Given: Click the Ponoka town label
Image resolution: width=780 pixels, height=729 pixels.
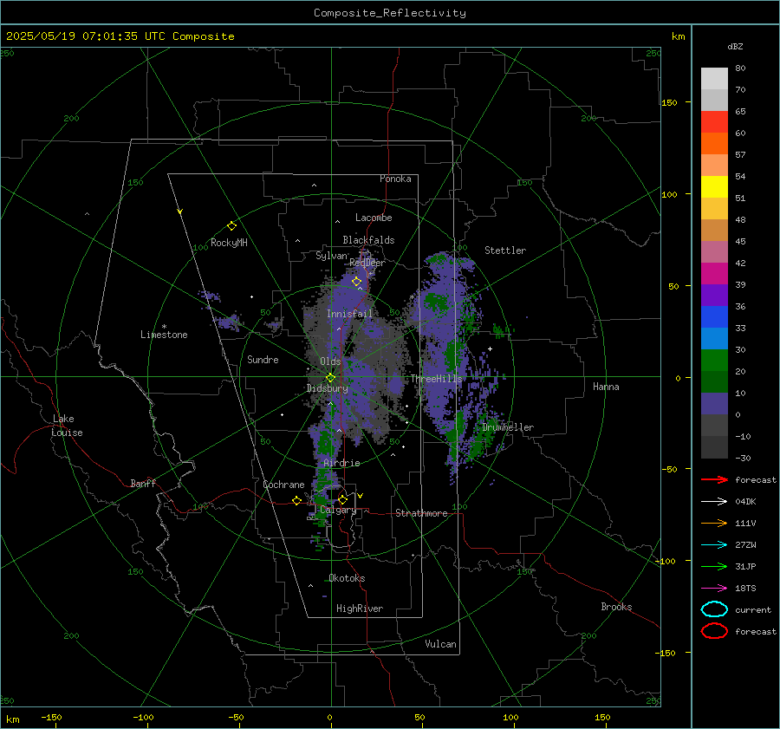Looking at the screenshot, I should point(395,179).
